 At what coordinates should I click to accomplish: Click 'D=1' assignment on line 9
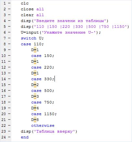(35, 50)
